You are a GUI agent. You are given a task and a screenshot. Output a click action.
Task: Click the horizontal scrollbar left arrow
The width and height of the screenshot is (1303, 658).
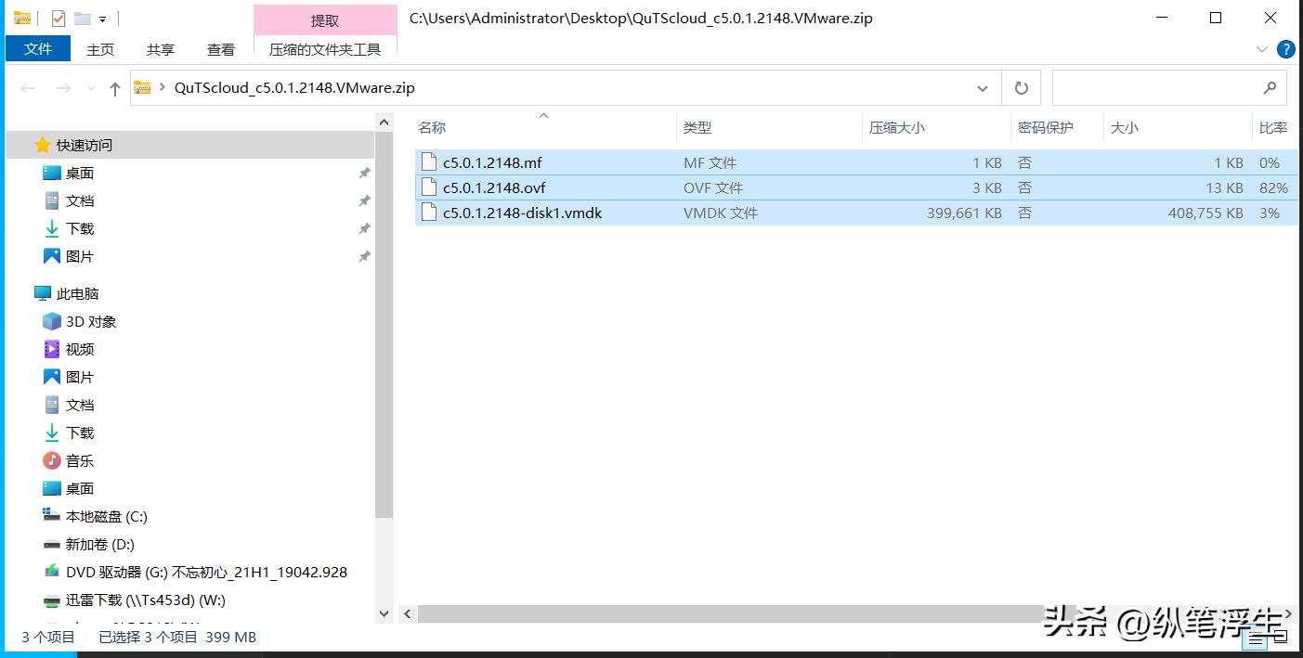point(407,614)
